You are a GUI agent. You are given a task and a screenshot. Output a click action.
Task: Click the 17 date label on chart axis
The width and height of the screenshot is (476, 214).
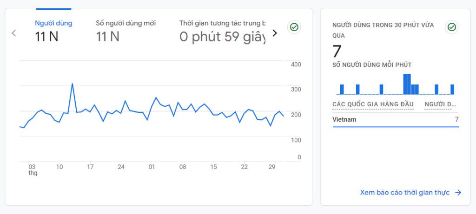click(x=90, y=167)
